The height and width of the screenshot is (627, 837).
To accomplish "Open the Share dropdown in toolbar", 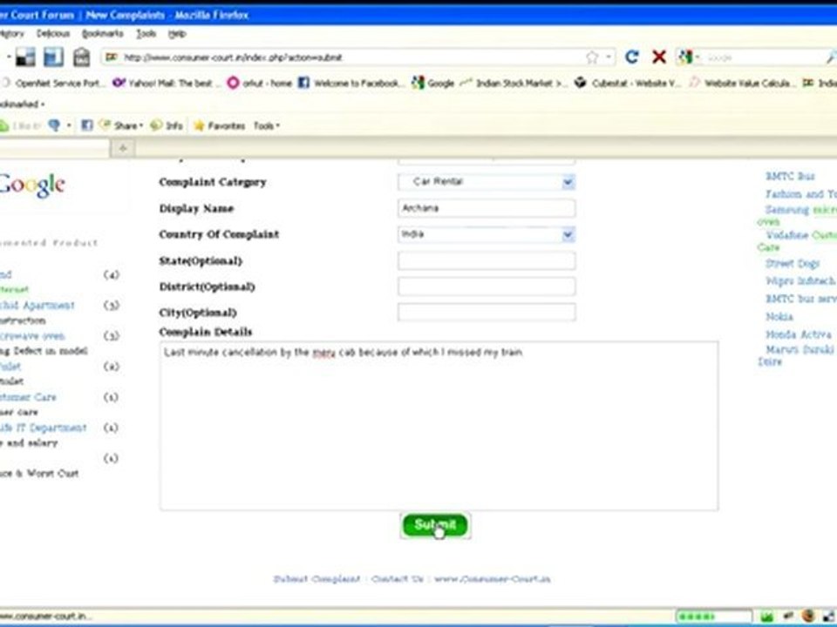I will 122,125.
